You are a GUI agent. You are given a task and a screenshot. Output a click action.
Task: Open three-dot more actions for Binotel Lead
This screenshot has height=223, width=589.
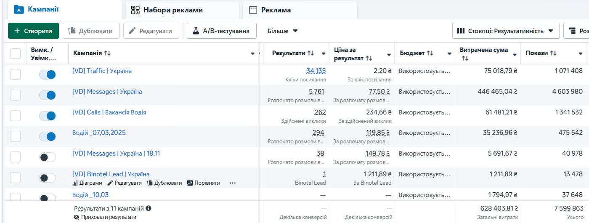[x=233, y=183]
